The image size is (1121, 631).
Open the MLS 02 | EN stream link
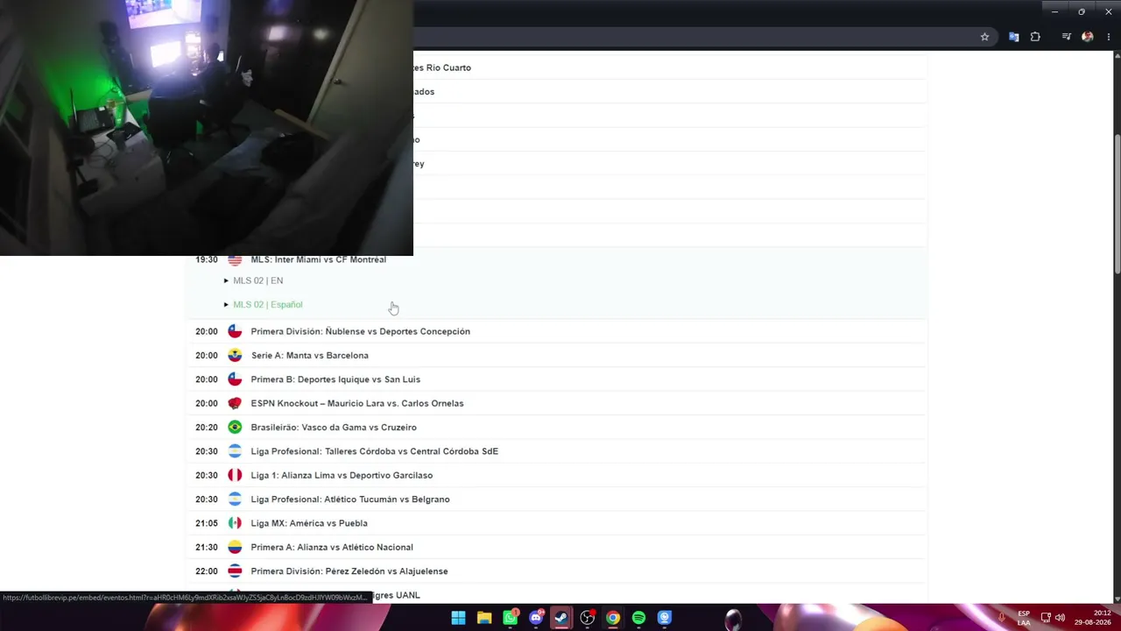click(x=257, y=280)
